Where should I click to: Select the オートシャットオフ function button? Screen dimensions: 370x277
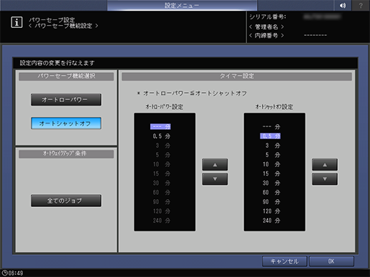pos(66,124)
